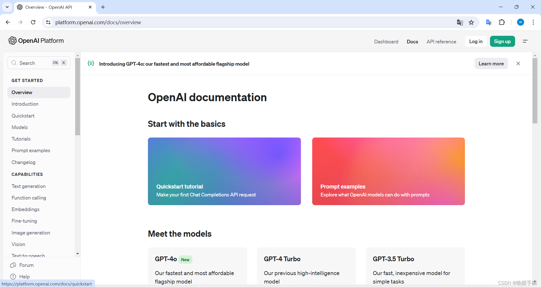Click the CAPABILITIES section heading
The width and height of the screenshot is (541, 288).
pyautogui.click(x=27, y=174)
